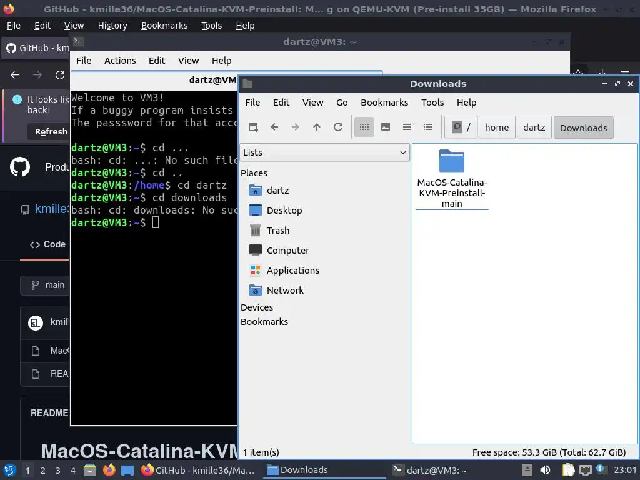Go back in Downloads file manager
The image size is (640, 480).
274,127
